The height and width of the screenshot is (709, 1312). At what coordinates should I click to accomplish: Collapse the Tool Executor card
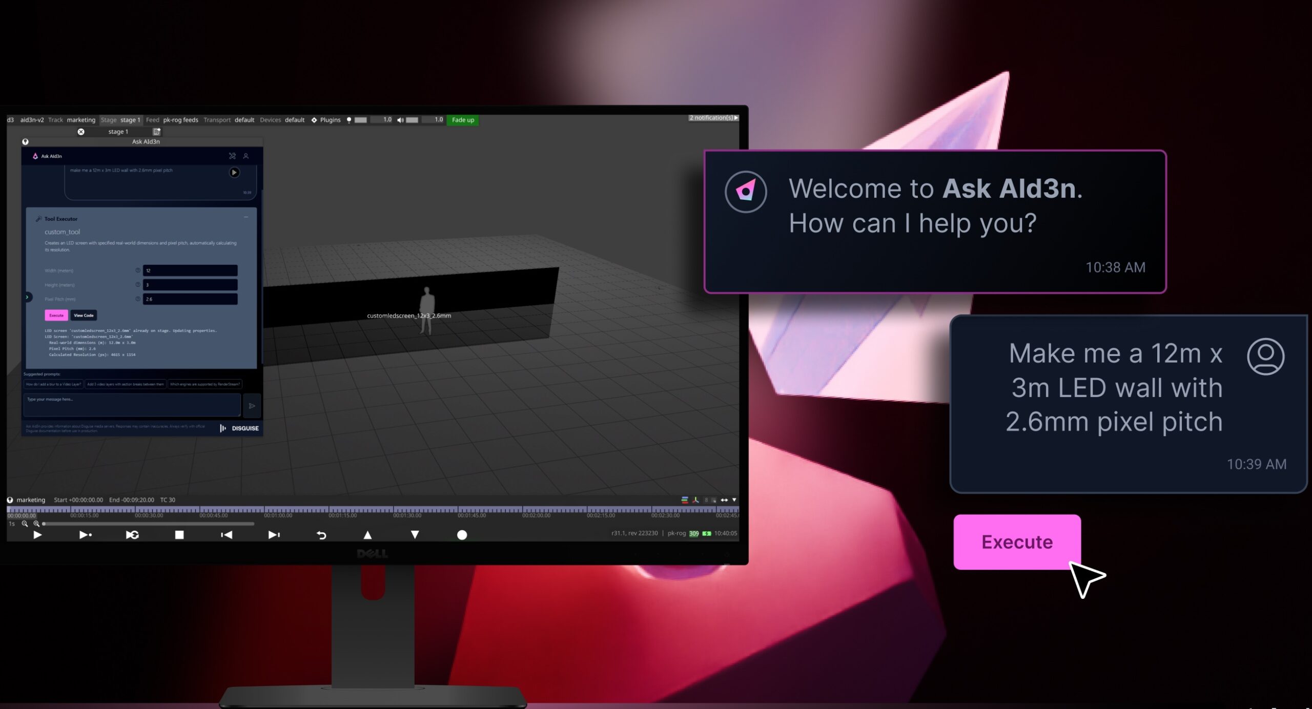coord(246,217)
